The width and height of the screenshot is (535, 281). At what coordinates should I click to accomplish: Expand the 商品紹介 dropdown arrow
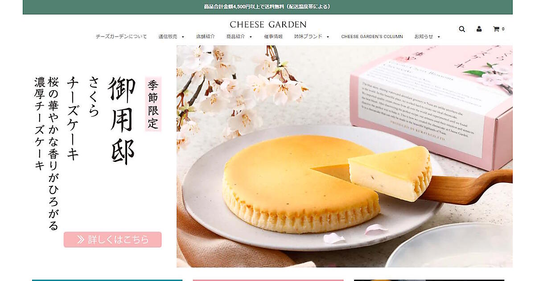251,37
